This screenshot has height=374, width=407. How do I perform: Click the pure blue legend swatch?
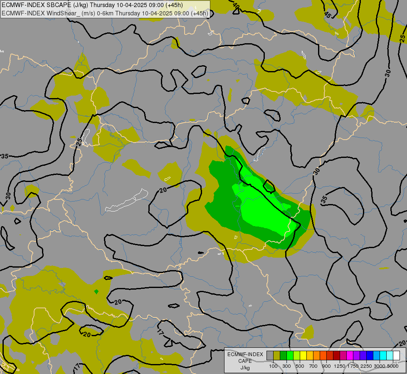pyautogui.click(x=370, y=356)
